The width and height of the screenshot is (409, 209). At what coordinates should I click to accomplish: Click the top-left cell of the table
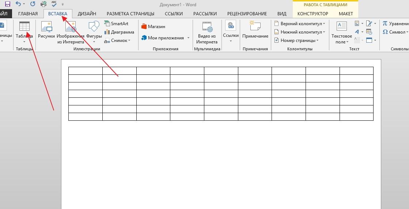point(85,70)
